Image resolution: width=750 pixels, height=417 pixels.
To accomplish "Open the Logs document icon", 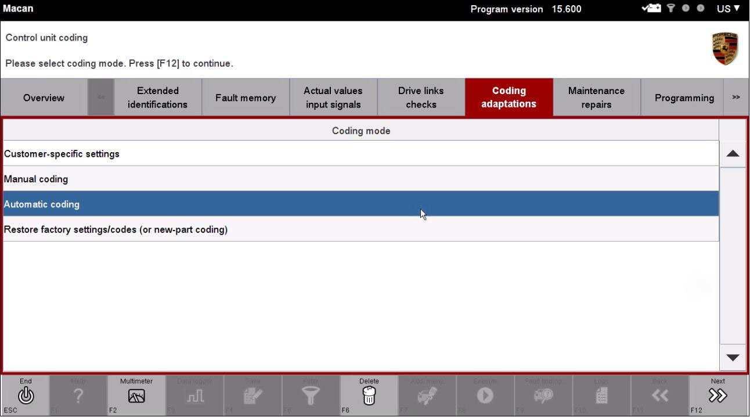I will [601, 395].
